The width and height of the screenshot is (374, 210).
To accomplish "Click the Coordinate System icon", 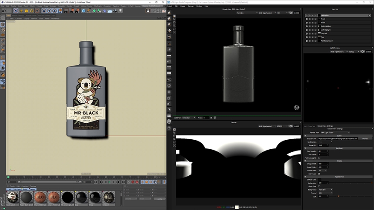I will (x=60, y=11).
